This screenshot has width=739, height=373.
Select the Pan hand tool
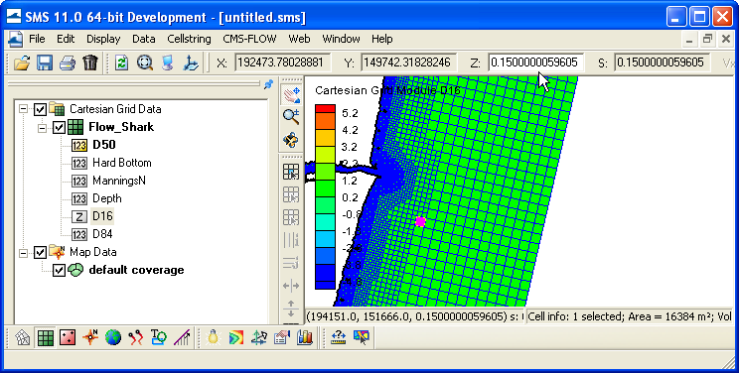(x=291, y=94)
